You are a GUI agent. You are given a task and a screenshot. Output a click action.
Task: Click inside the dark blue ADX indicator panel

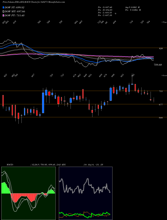(86, 193)
